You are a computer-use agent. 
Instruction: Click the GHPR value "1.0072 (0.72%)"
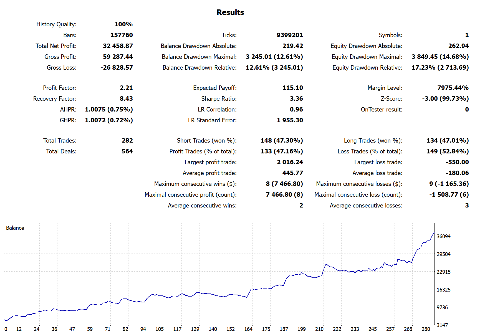coord(109,120)
